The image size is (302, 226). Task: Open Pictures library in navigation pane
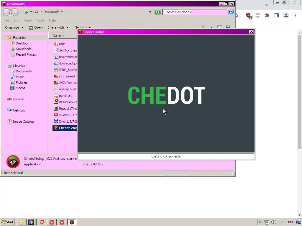(19, 82)
